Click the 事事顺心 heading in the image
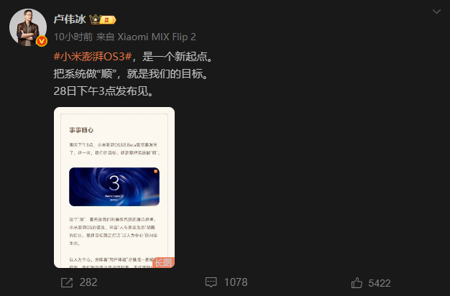 (x=81, y=130)
